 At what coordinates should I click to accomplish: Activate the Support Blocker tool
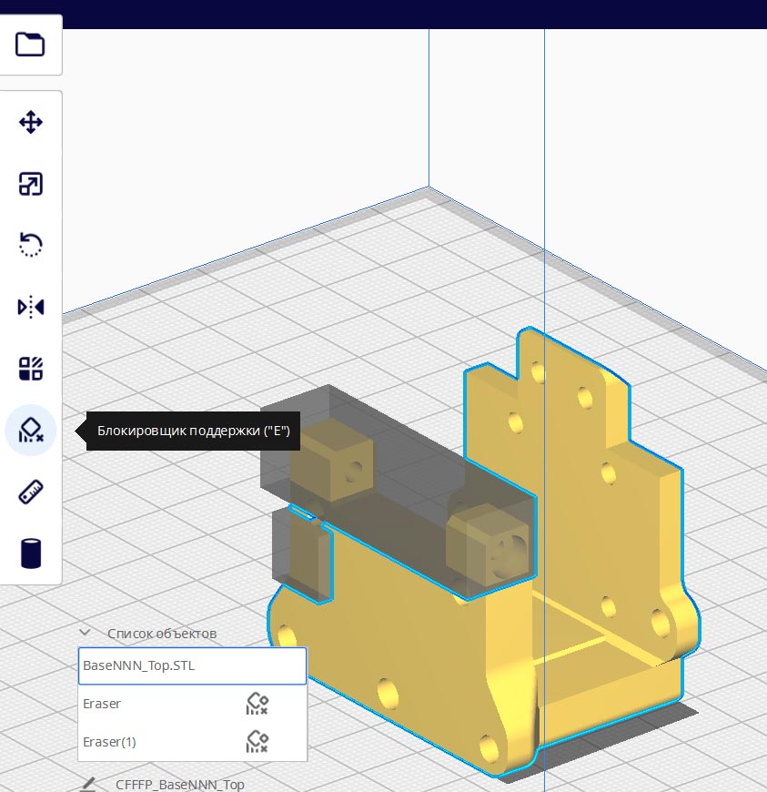click(31, 431)
